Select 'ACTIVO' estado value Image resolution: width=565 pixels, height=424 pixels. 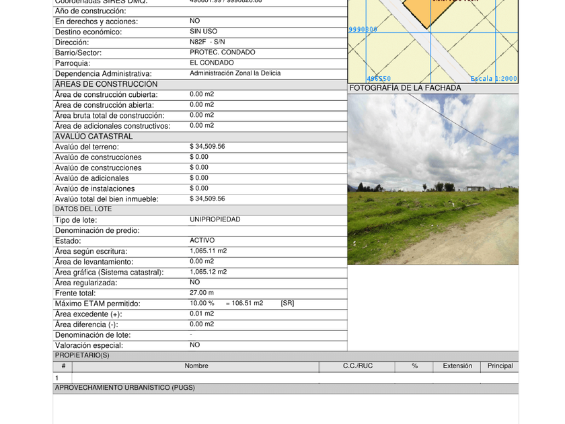point(202,240)
